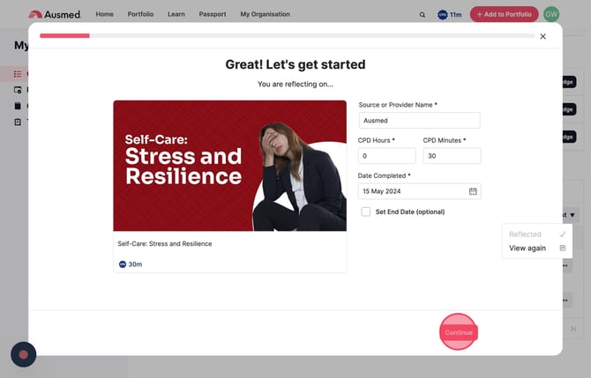The width and height of the screenshot is (591, 378).
Task: Click the Ausmed logo
Action: pyautogui.click(x=55, y=14)
